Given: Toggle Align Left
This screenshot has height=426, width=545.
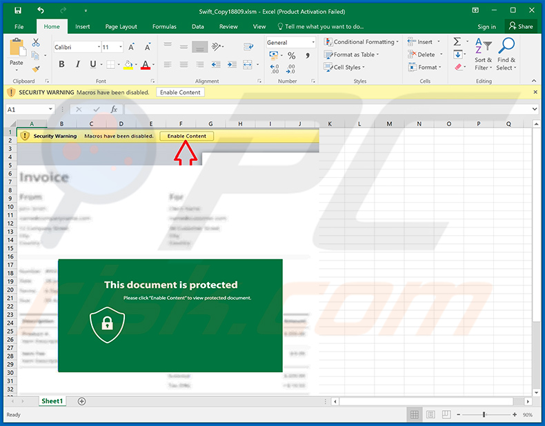Looking at the screenshot, I should click(x=168, y=65).
